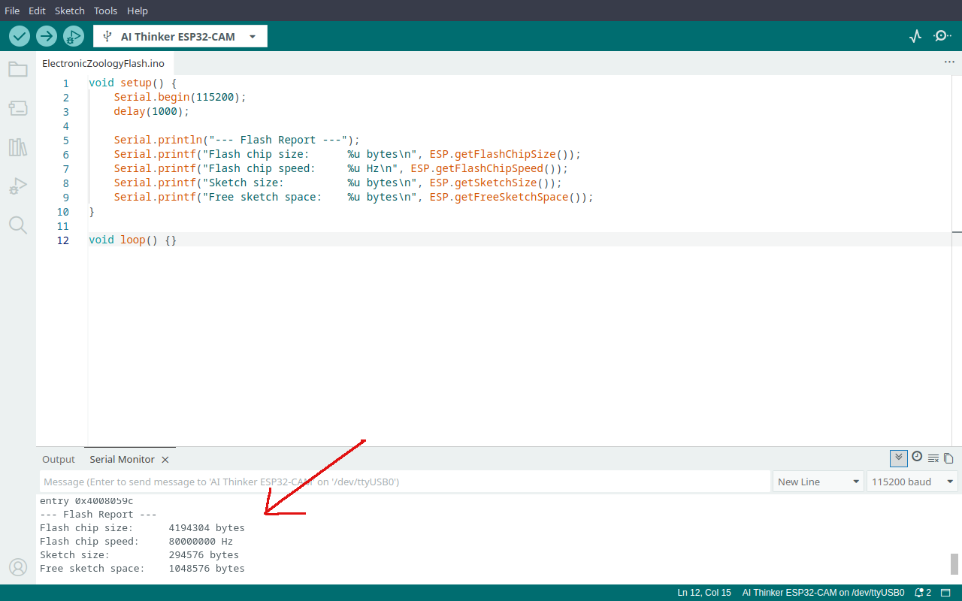Click ESP.getFlashChipSpeed() in the code
The width and height of the screenshot is (962, 601).
tap(486, 168)
